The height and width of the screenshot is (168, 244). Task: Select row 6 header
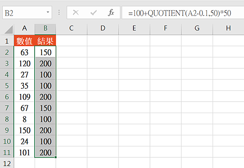[x=7, y=97]
